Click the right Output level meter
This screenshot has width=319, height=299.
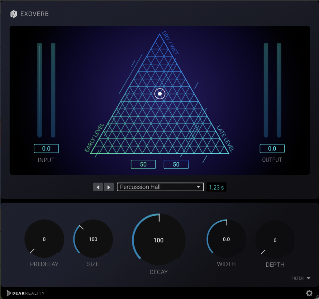(x=279, y=90)
